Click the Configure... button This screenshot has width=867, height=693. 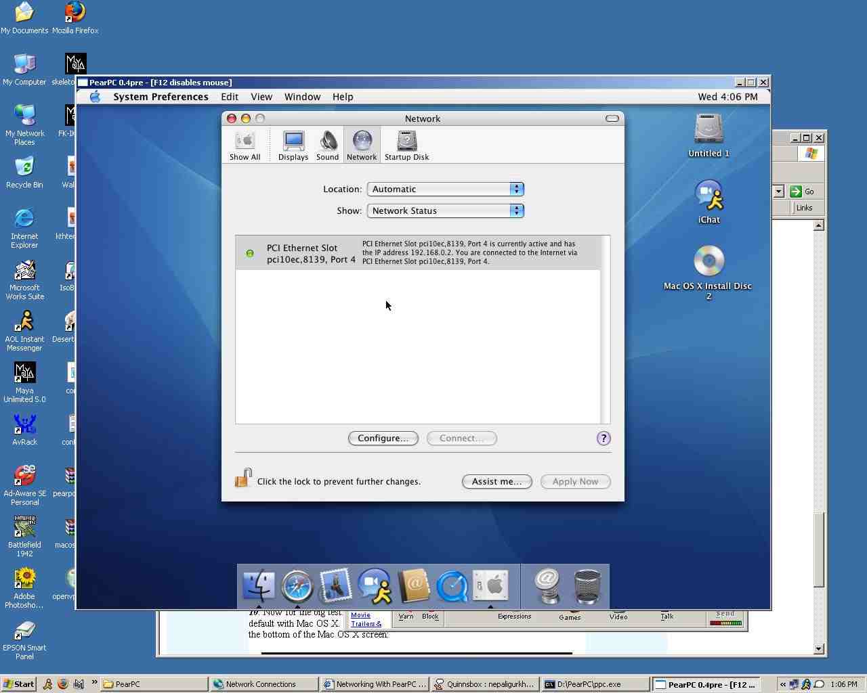(383, 439)
